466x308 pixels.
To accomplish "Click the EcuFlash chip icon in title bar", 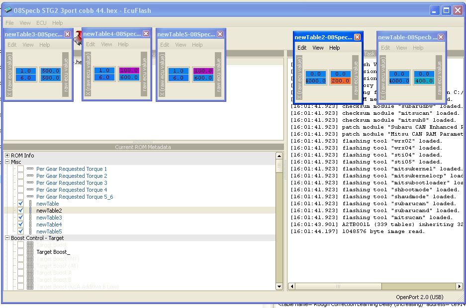I will tap(8, 10).
